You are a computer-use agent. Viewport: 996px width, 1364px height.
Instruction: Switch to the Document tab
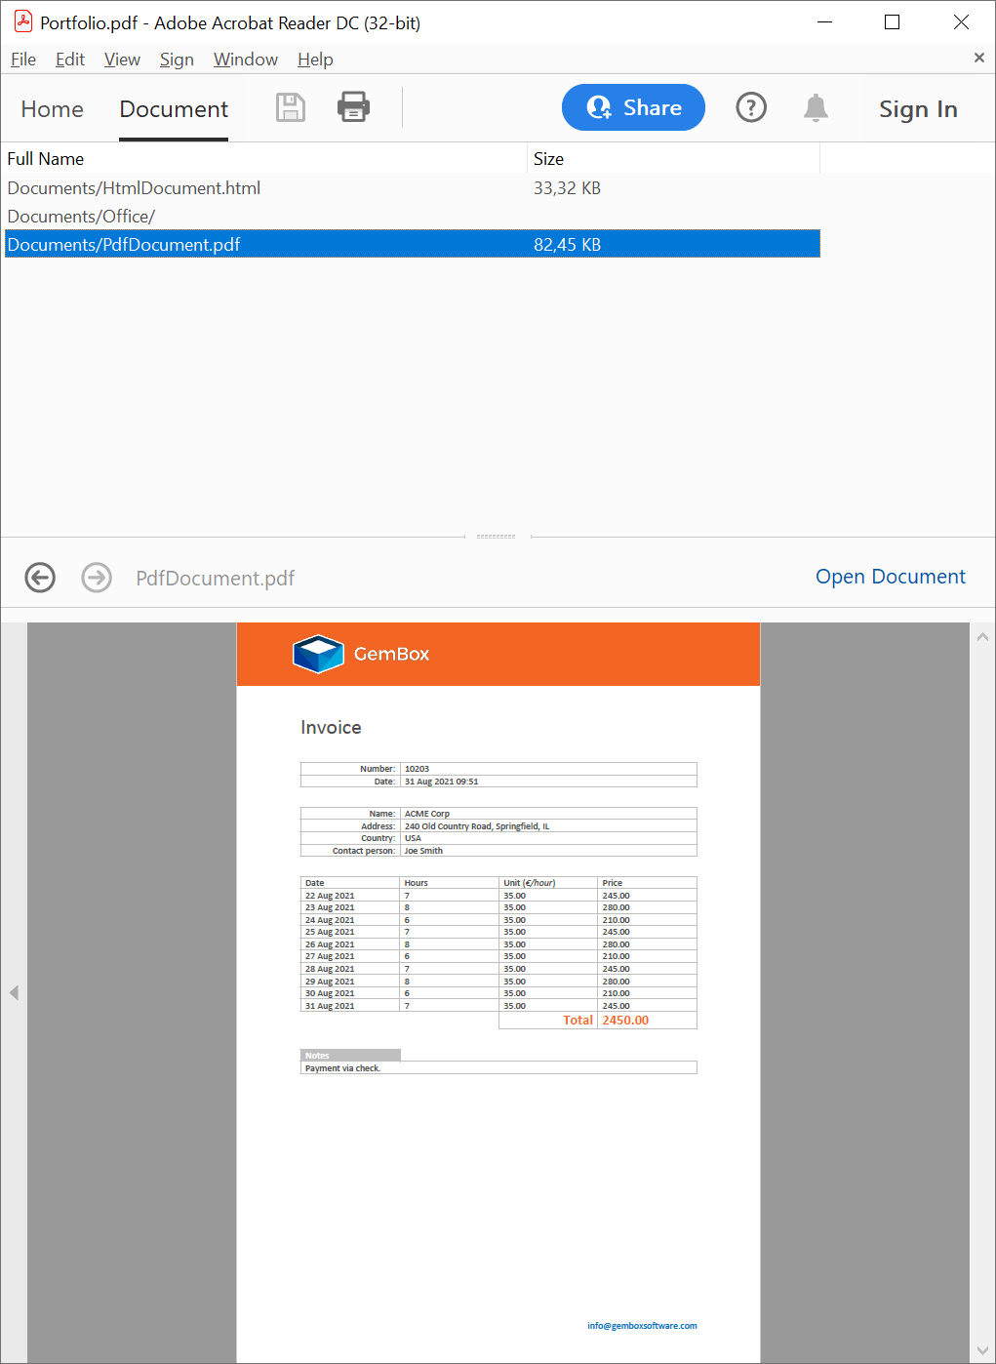coord(174,109)
